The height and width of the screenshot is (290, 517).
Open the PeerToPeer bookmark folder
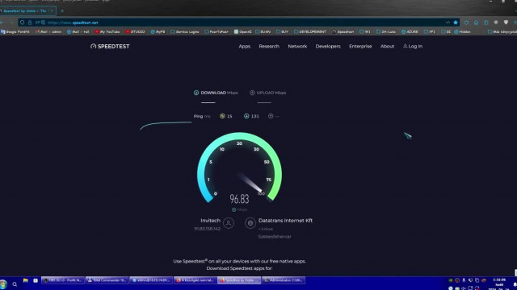(216, 32)
